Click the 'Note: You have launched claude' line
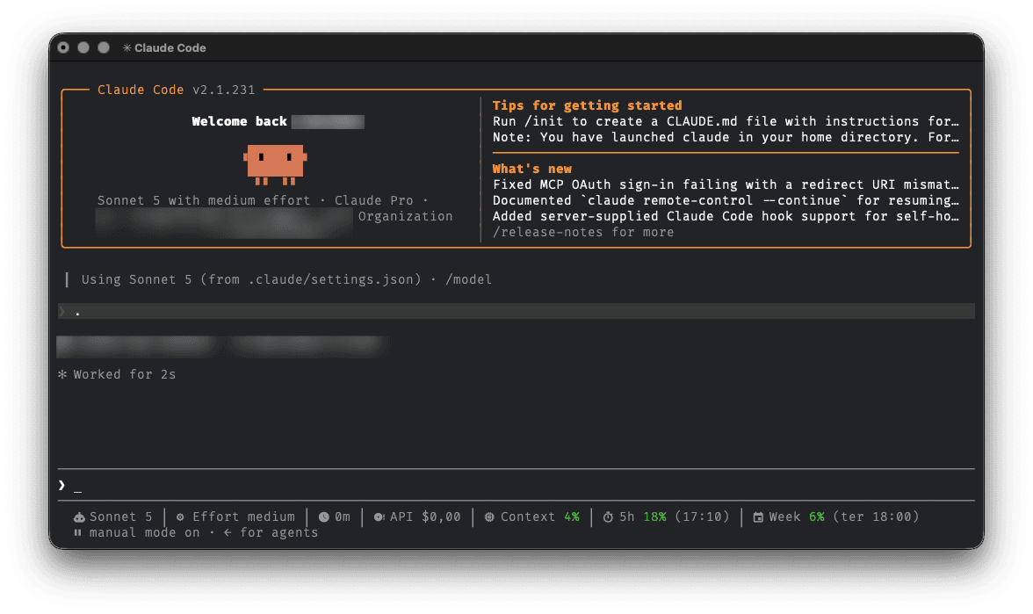This screenshot has width=1033, height=614. [x=726, y=137]
